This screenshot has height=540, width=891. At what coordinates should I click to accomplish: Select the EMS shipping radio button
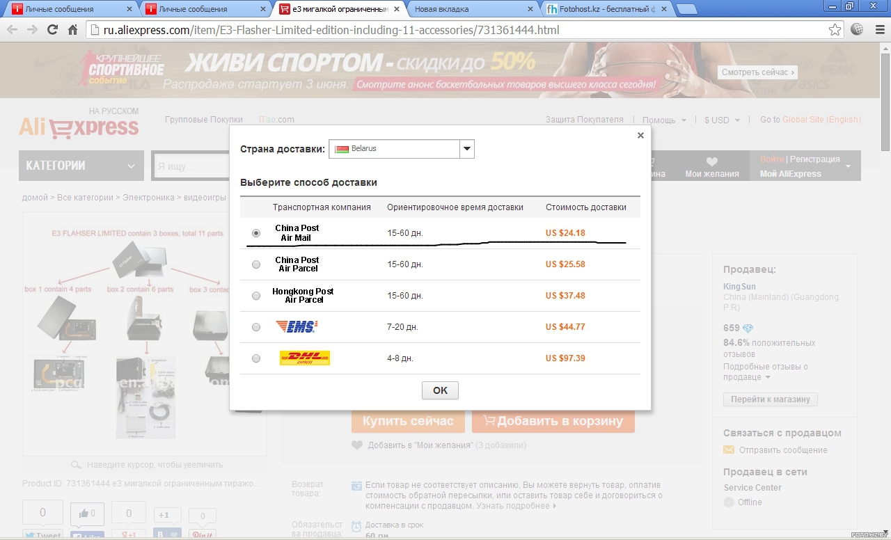coord(256,327)
